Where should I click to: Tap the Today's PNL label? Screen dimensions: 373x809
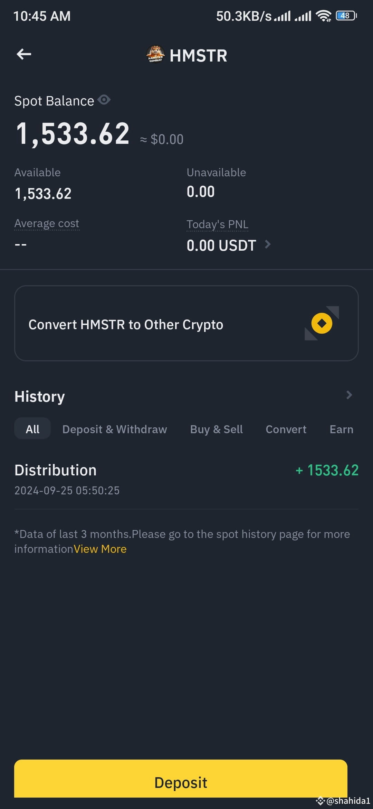(x=218, y=224)
